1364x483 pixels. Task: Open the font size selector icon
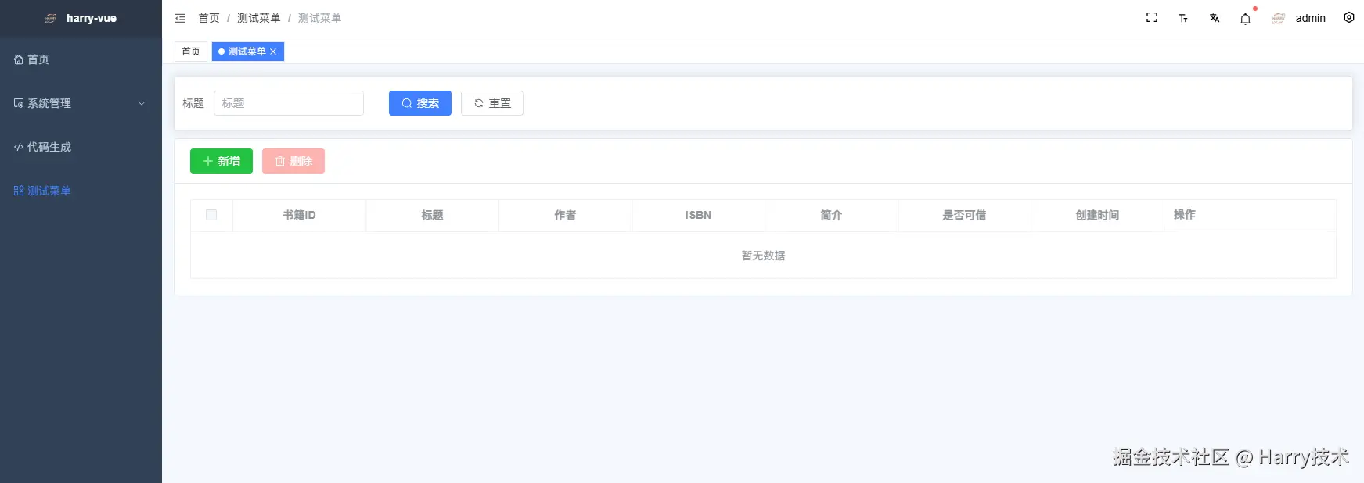coord(1183,18)
